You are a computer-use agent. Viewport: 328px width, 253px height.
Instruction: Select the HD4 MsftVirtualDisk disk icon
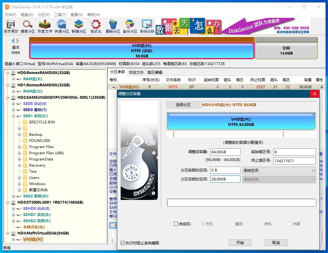(13, 233)
